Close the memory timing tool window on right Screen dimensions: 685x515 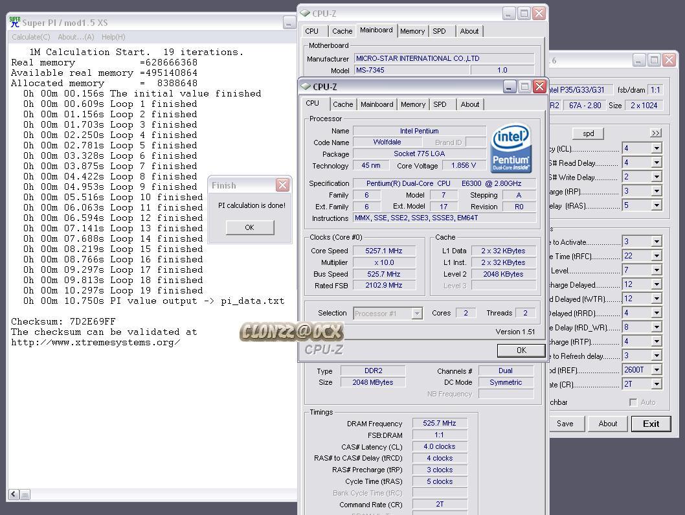(669, 60)
